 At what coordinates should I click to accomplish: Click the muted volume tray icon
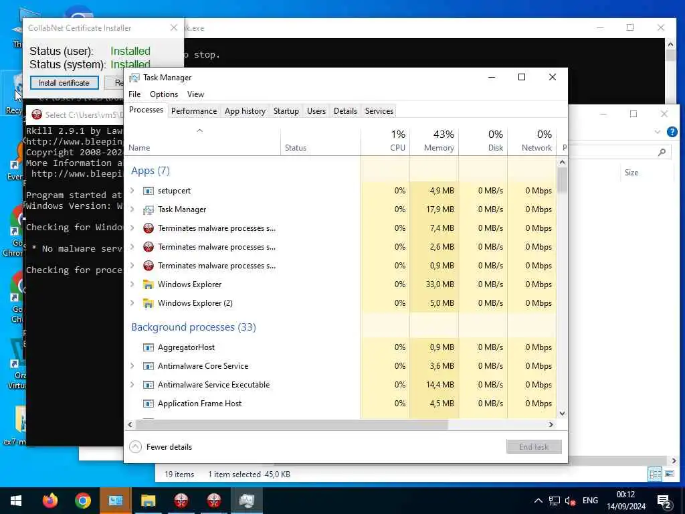click(x=570, y=501)
